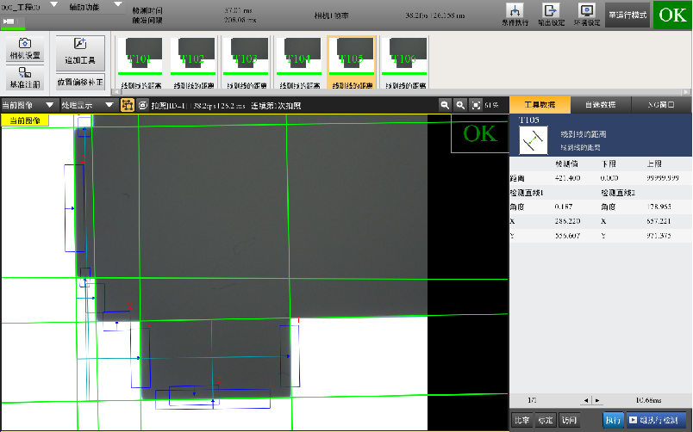The height and width of the screenshot is (432, 693).
Task: Open 条件执行 conditional execution icon
Action: [515, 14]
